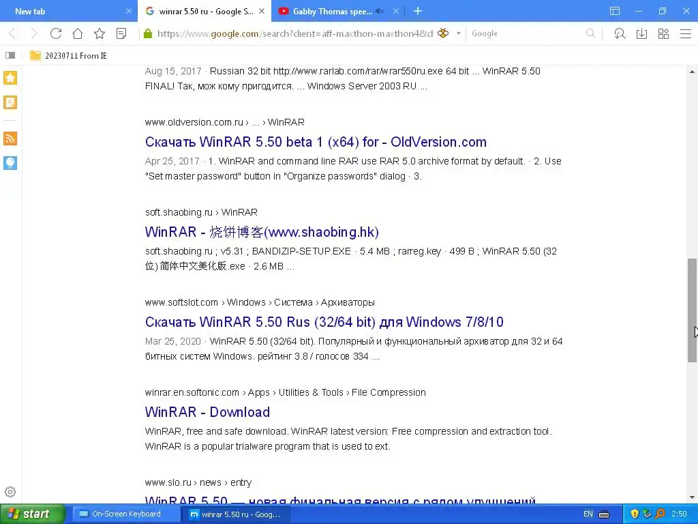
Task: Open Скачать WinRAR 5.50 Rus result link
Action: pos(324,322)
